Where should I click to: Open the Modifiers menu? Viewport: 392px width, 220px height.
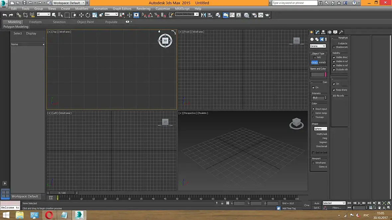(82, 9)
